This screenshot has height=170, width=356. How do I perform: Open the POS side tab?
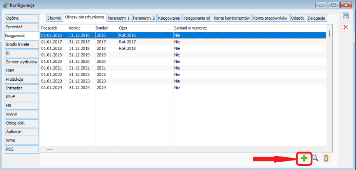pyautogui.click(x=21, y=149)
